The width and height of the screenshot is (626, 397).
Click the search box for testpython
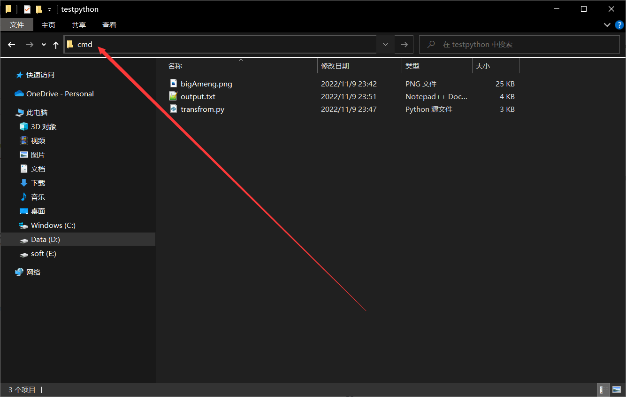519,45
